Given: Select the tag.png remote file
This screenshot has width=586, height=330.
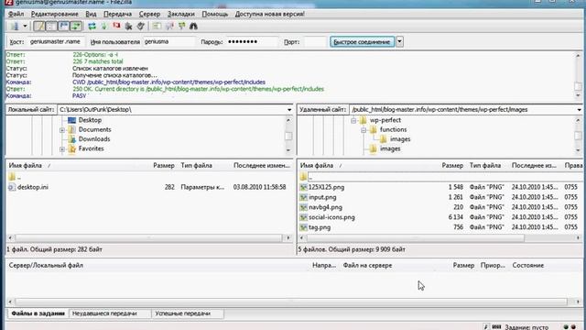Looking at the screenshot, I should coord(320,227).
